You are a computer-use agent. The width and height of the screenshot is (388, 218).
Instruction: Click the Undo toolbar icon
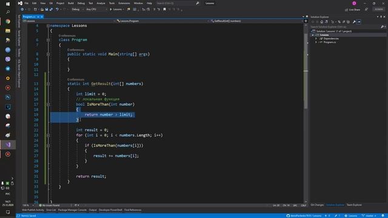pyautogui.click(x=57, y=10)
